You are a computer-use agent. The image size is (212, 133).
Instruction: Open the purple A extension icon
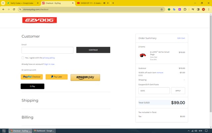[x=180, y=9]
